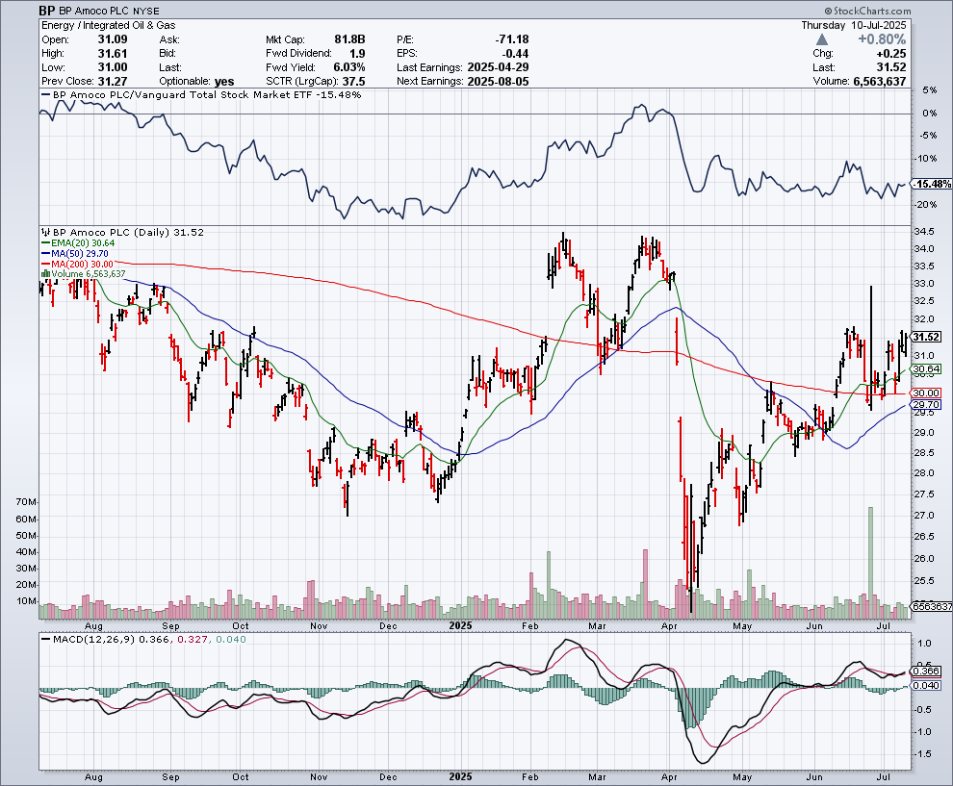This screenshot has width=953, height=786.
Task: Click the P/E value -71.18
Action: (x=512, y=39)
